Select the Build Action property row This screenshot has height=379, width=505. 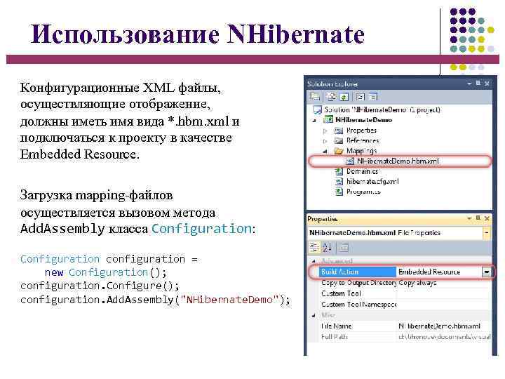(x=358, y=272)
